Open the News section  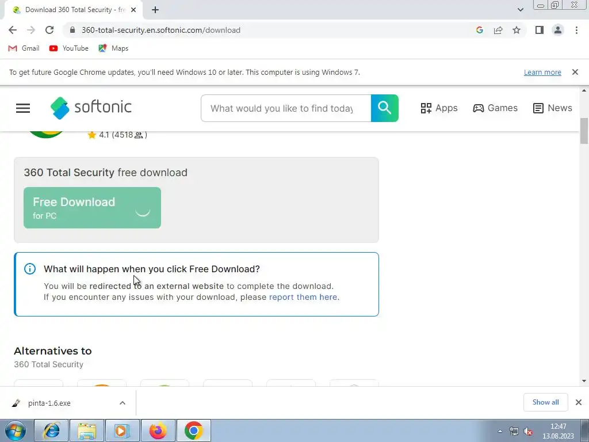coord(552,108)
